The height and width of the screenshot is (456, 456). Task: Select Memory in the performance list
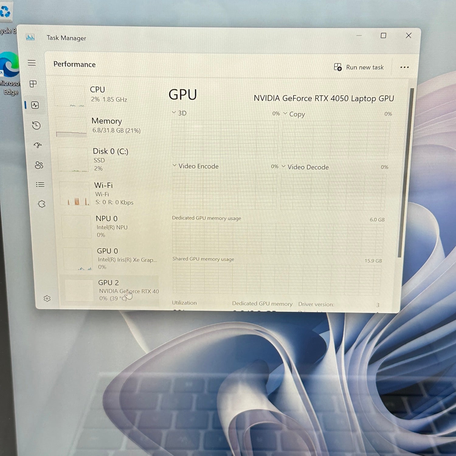click(106, 125)
